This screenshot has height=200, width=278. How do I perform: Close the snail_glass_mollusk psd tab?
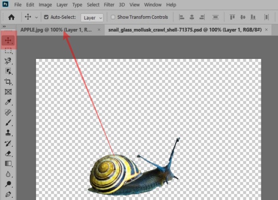tap(266, 29)
